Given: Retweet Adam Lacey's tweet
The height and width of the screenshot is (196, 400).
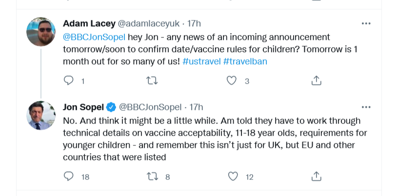Looking at the screenshot, I should point(151,81).
